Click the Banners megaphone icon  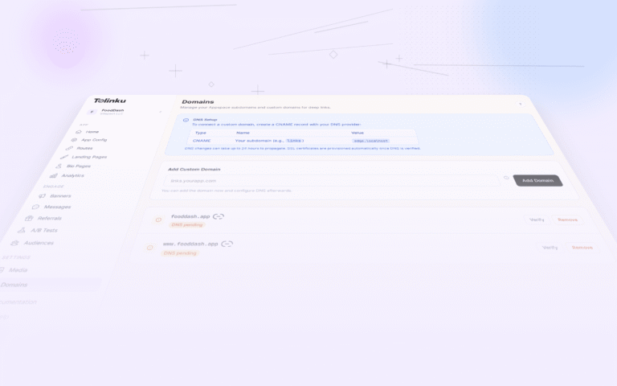42,195
